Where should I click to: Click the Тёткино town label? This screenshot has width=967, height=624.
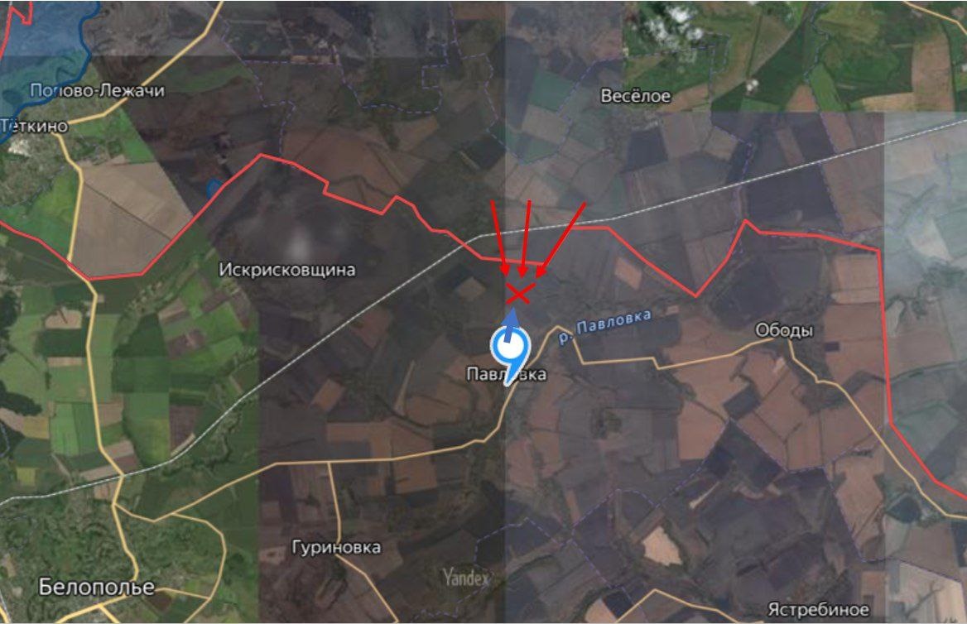click(x=35, y=126)
